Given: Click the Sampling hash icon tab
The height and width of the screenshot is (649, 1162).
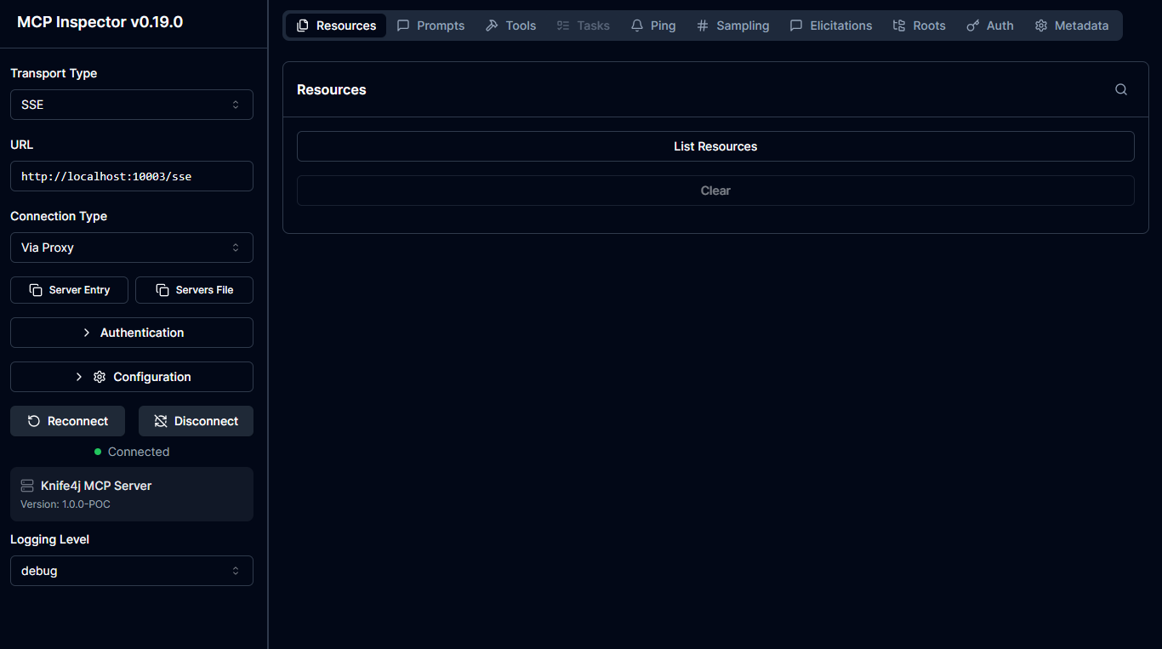Looking at the screenshot, I should coord(703,26).
